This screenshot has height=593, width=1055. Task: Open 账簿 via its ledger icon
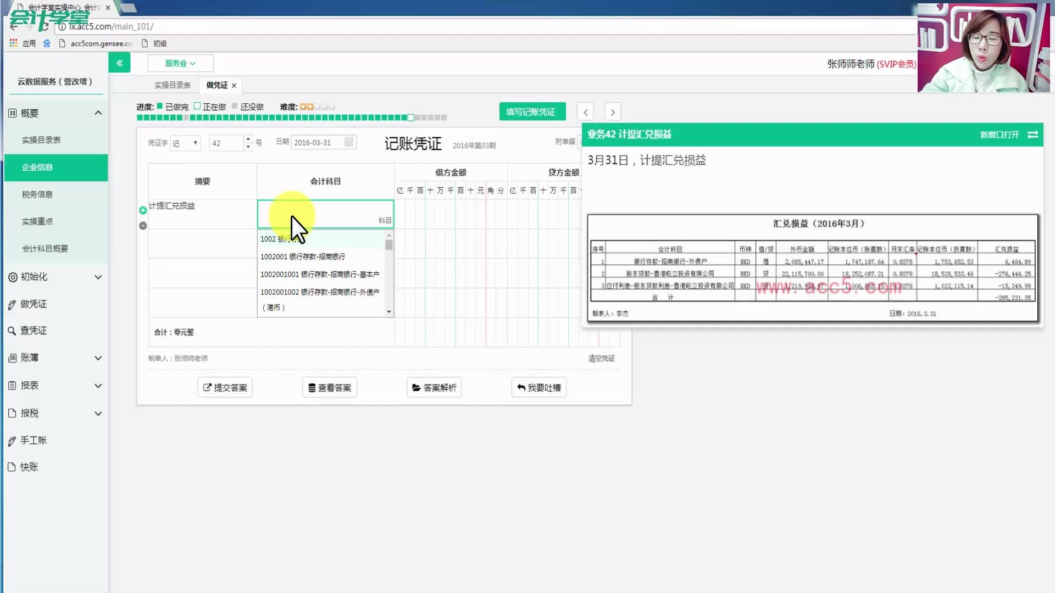click(12, 357)
